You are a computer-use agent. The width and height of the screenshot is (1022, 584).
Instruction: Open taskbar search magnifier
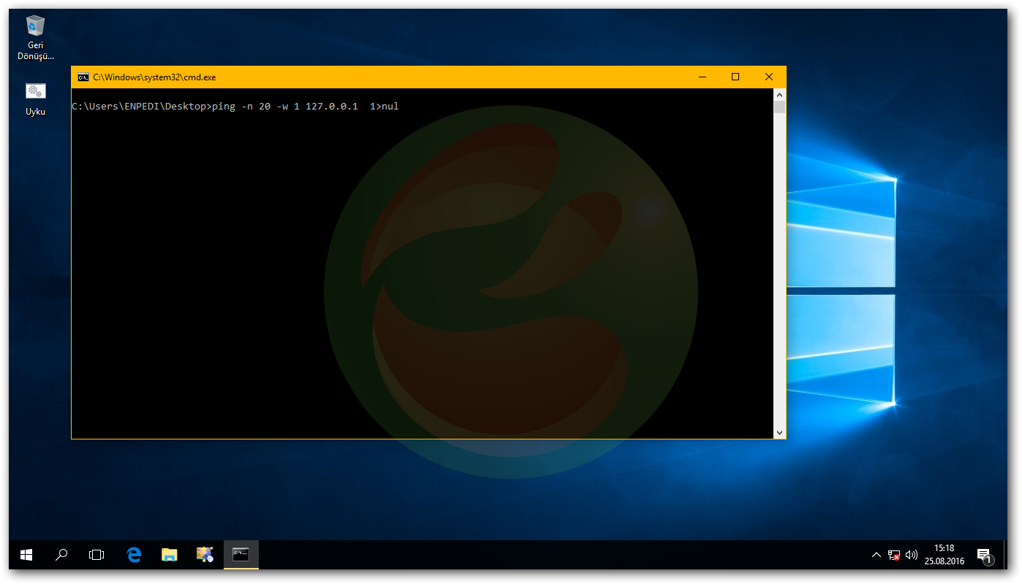pyautogui.click(x=61, y=555)
